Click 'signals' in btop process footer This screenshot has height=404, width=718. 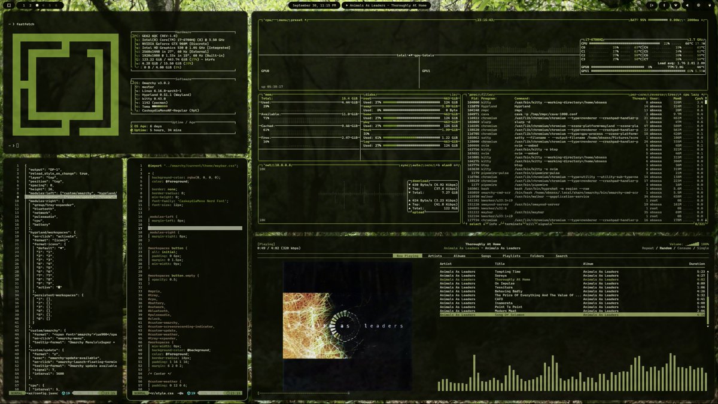544,223
